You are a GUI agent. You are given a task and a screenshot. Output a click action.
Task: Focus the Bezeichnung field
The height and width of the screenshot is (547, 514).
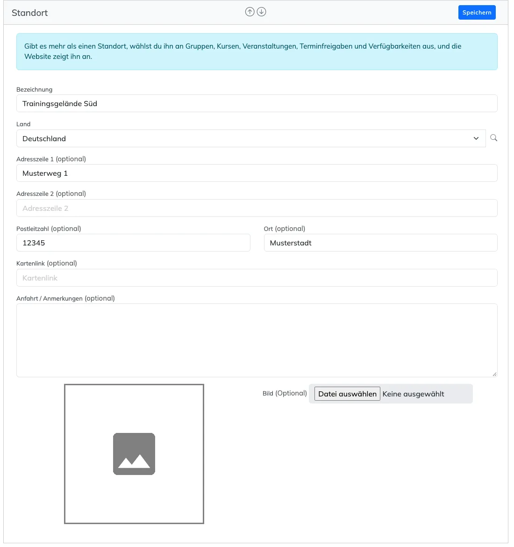tap(257, 104)
